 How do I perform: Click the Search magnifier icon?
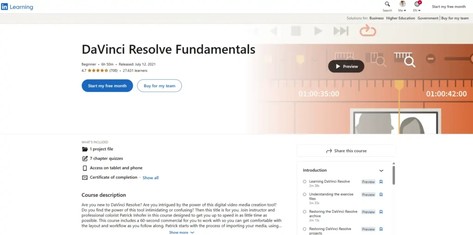tap(388, 4)
